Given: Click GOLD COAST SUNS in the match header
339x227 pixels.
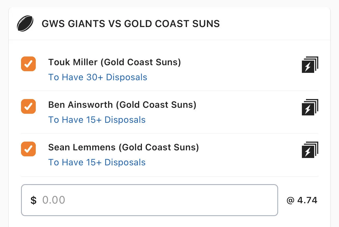Looking at the screenshot, I should pos(172,24).
